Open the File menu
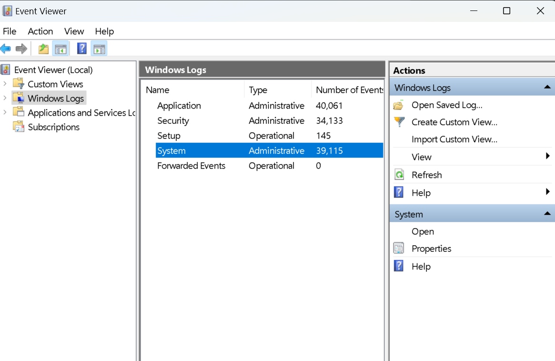 tap(10, 31)
